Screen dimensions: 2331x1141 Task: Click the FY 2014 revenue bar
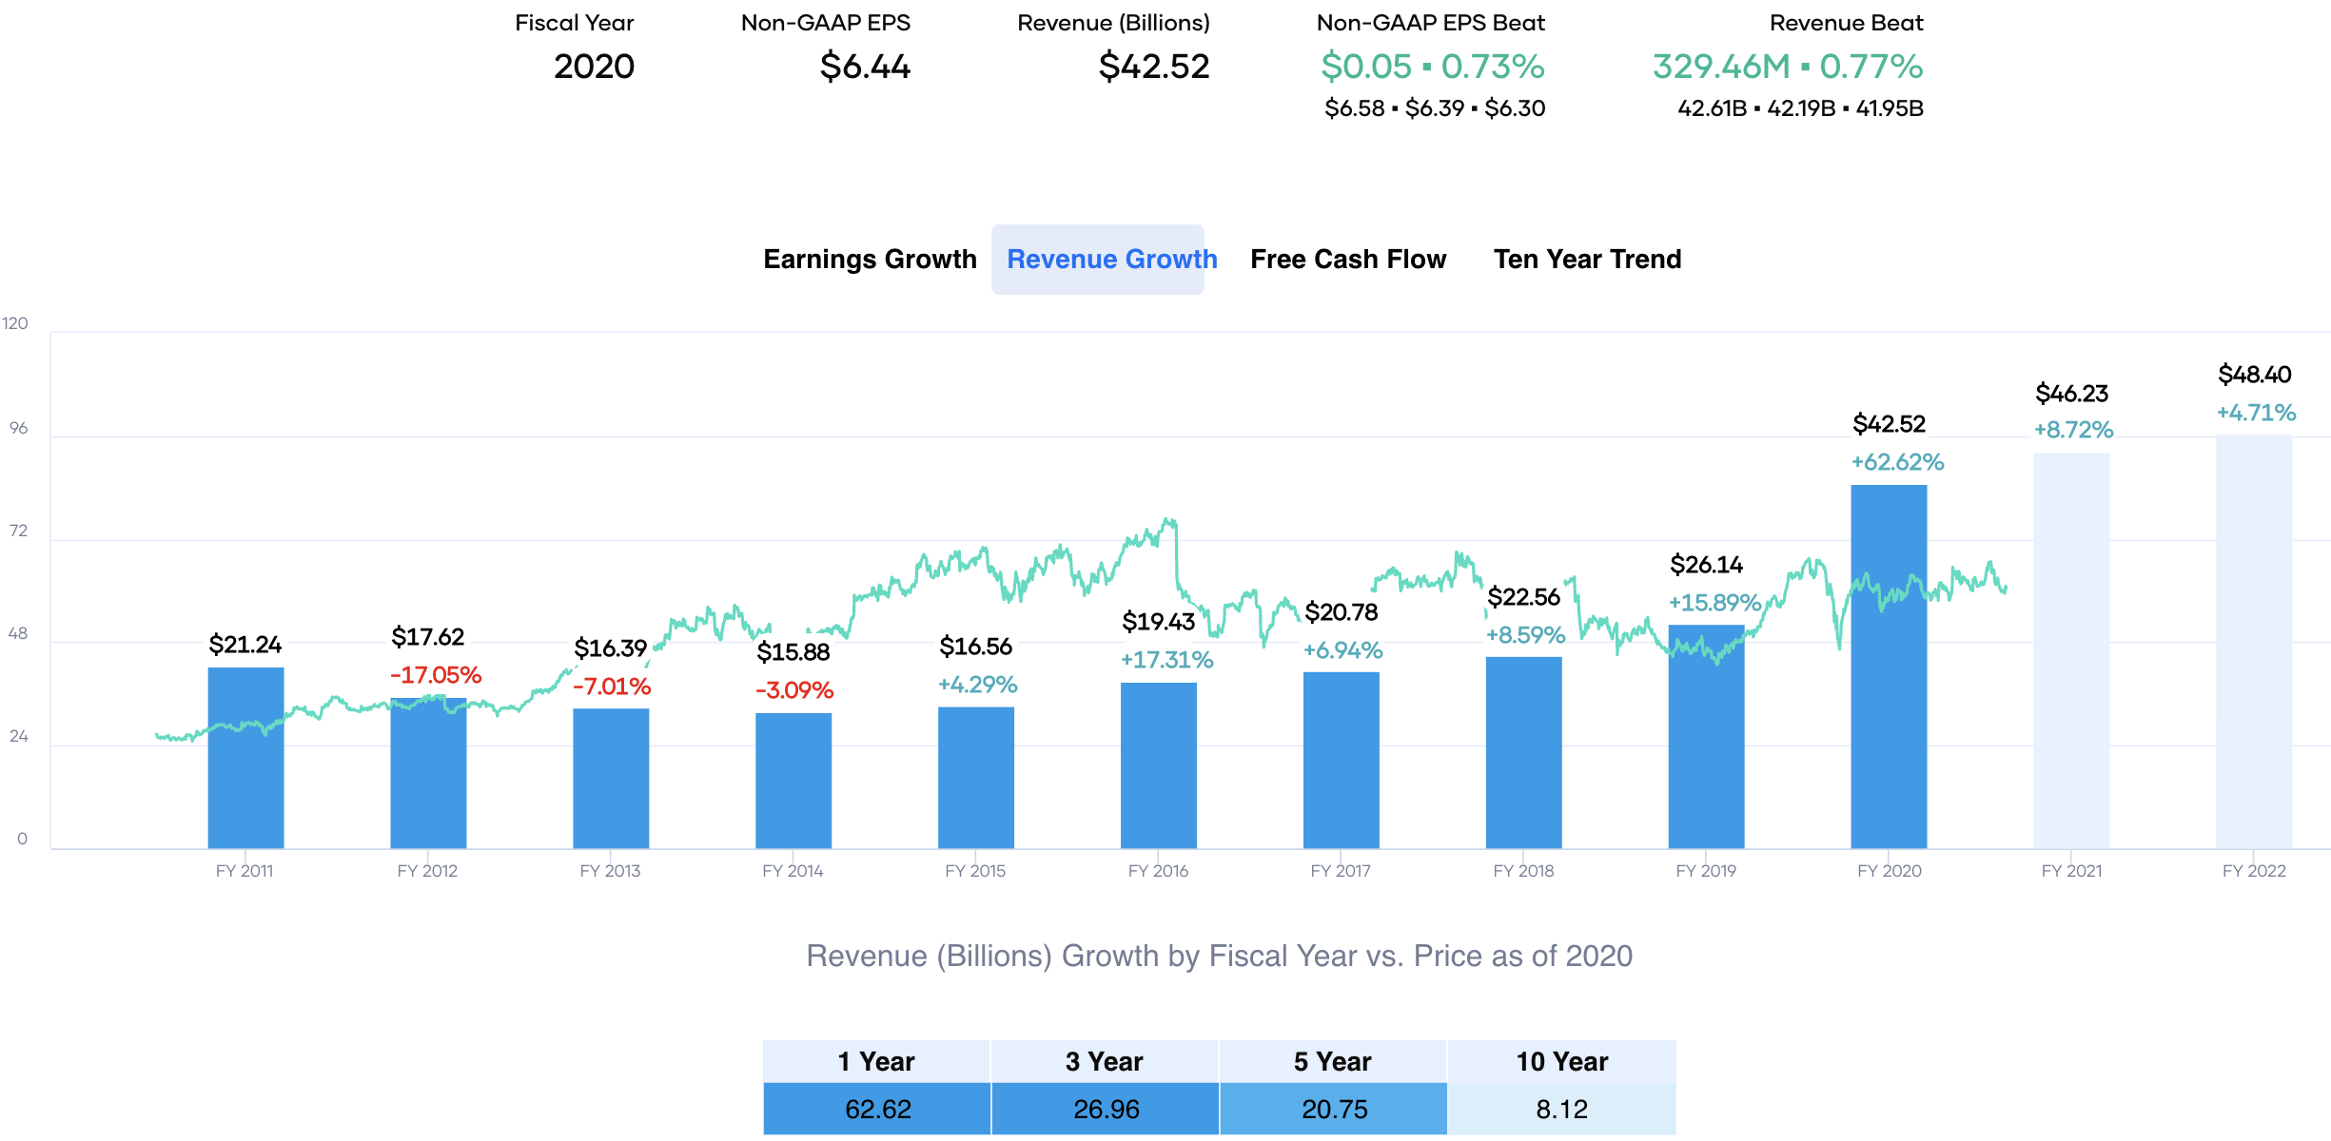pos(793,781)
